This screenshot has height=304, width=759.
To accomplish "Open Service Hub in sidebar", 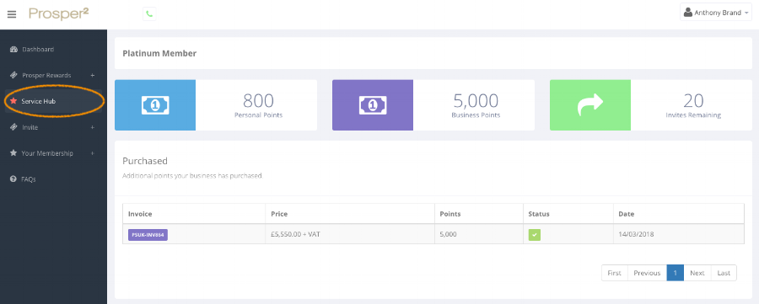I will pos(53,101).
